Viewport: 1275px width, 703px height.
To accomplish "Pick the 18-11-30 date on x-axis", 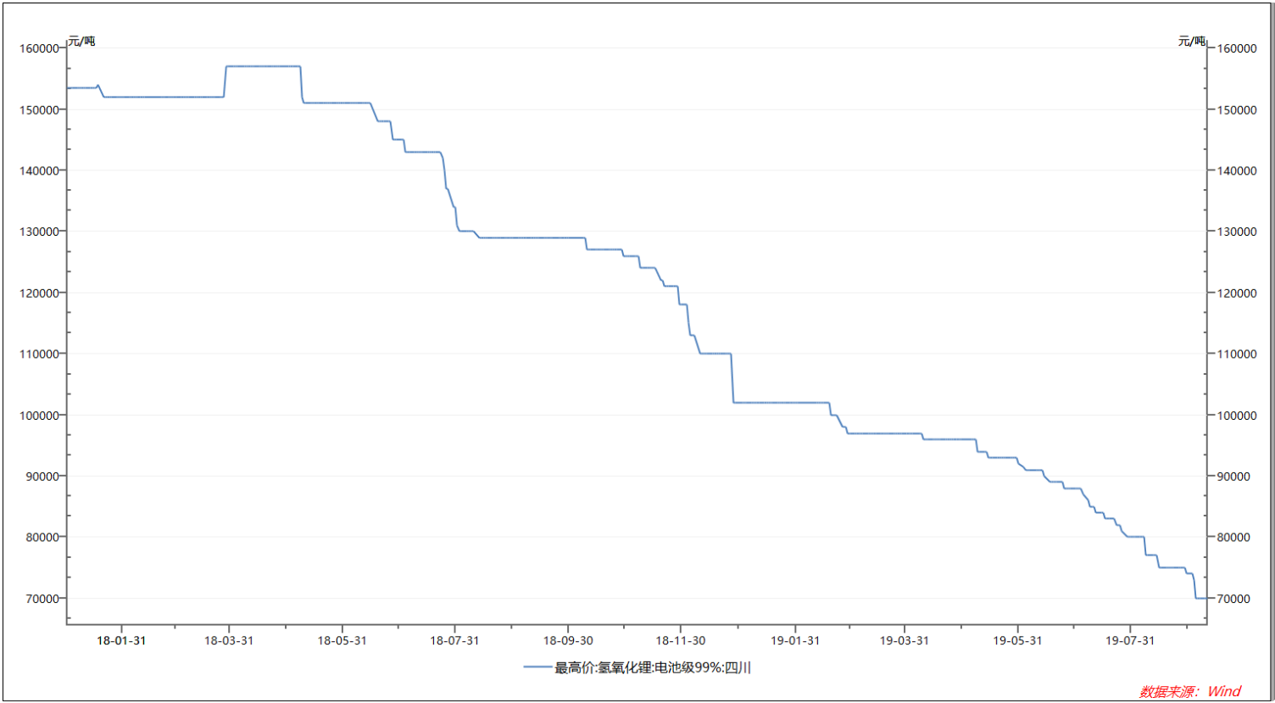I will coord(680,640).
